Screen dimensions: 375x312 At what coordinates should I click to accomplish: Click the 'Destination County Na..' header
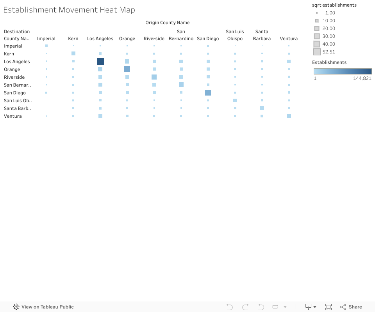click(x=17, y=35)
